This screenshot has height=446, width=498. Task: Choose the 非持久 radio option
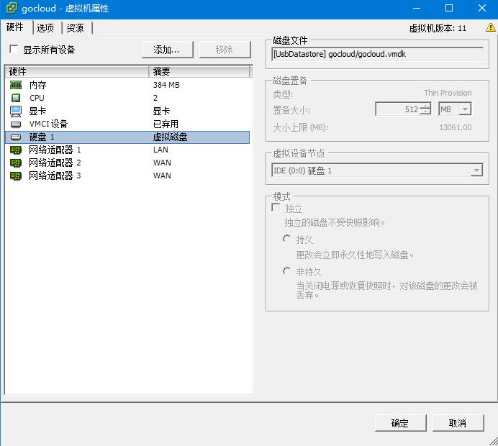point(287,271)
